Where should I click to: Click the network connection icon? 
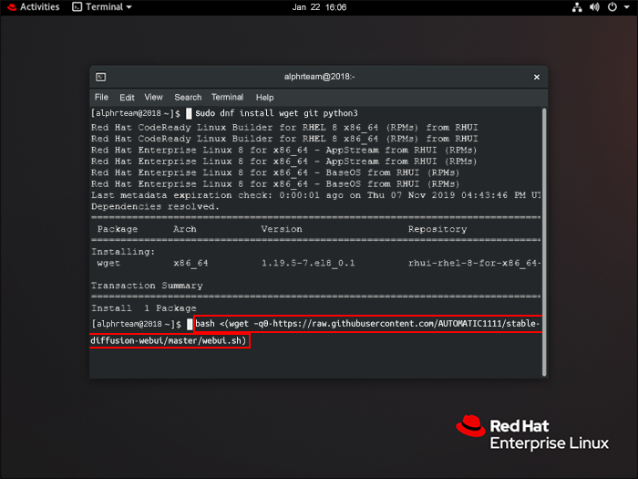click(x=577, y=7)
